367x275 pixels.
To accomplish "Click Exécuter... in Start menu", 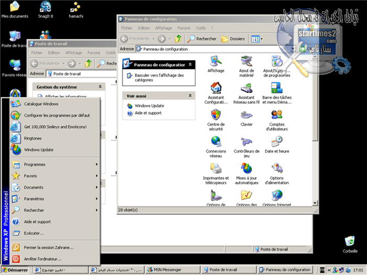I will [x=55, y=233].
